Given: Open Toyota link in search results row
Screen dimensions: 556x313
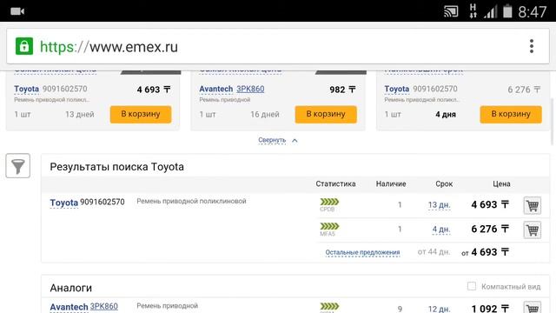Looking at the screenshot, I should coord(63,203).
